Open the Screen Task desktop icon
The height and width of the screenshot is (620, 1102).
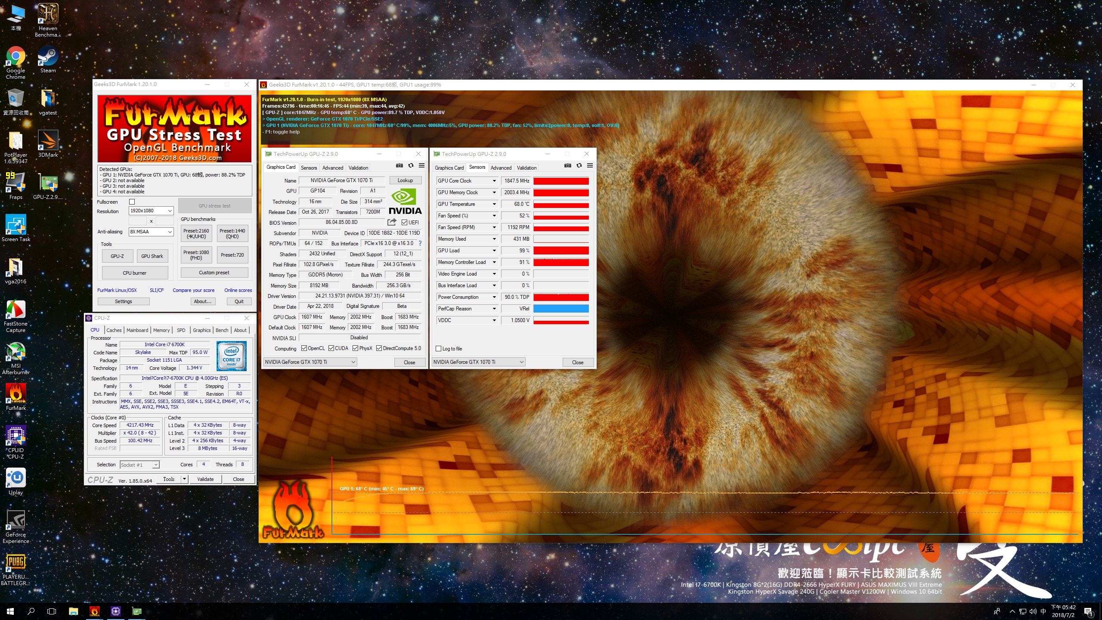[x=15, y=228]
